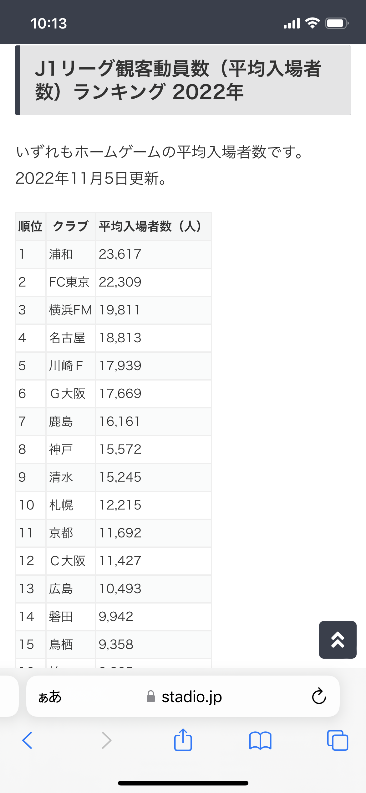Open the bookmarks book icon

260,740
